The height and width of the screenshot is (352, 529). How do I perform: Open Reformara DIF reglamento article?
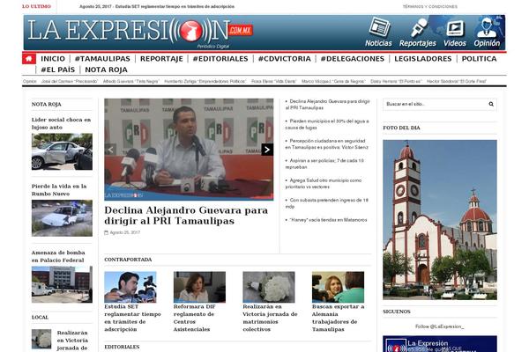click(194, 318)
